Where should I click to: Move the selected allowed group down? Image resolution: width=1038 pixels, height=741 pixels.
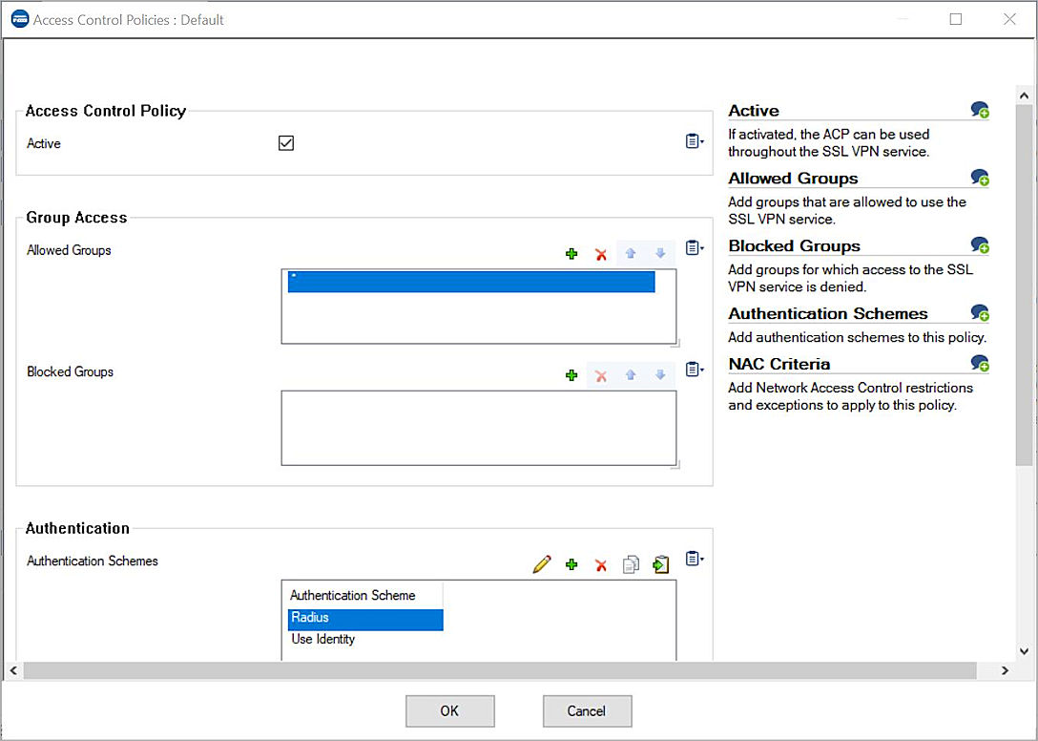[x=660, y=253]
